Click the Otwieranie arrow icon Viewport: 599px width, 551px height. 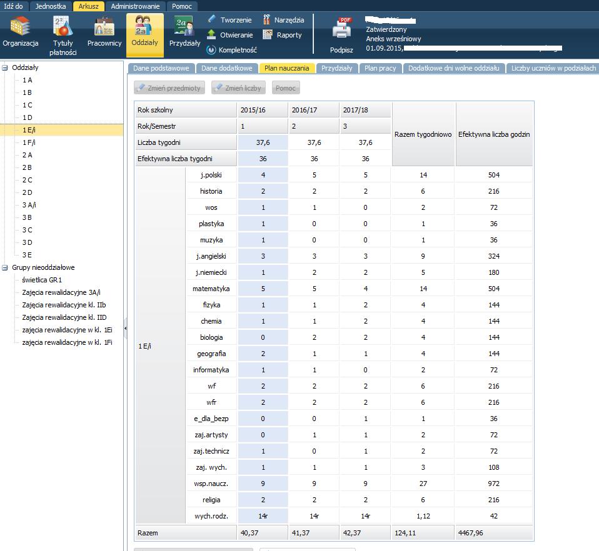click(x=211, y=35)
